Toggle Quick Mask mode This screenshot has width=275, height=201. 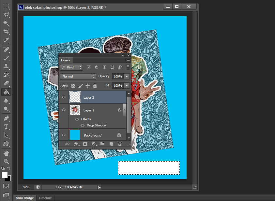(x=6, y=186)
